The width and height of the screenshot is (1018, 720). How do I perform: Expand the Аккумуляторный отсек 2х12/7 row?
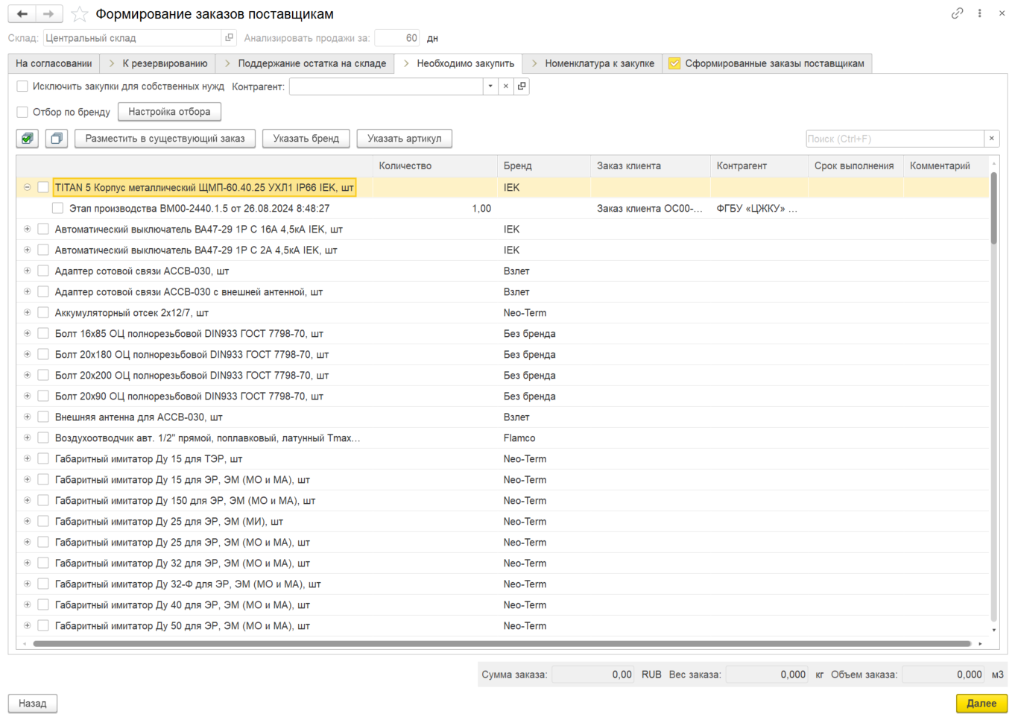[28, 313]
